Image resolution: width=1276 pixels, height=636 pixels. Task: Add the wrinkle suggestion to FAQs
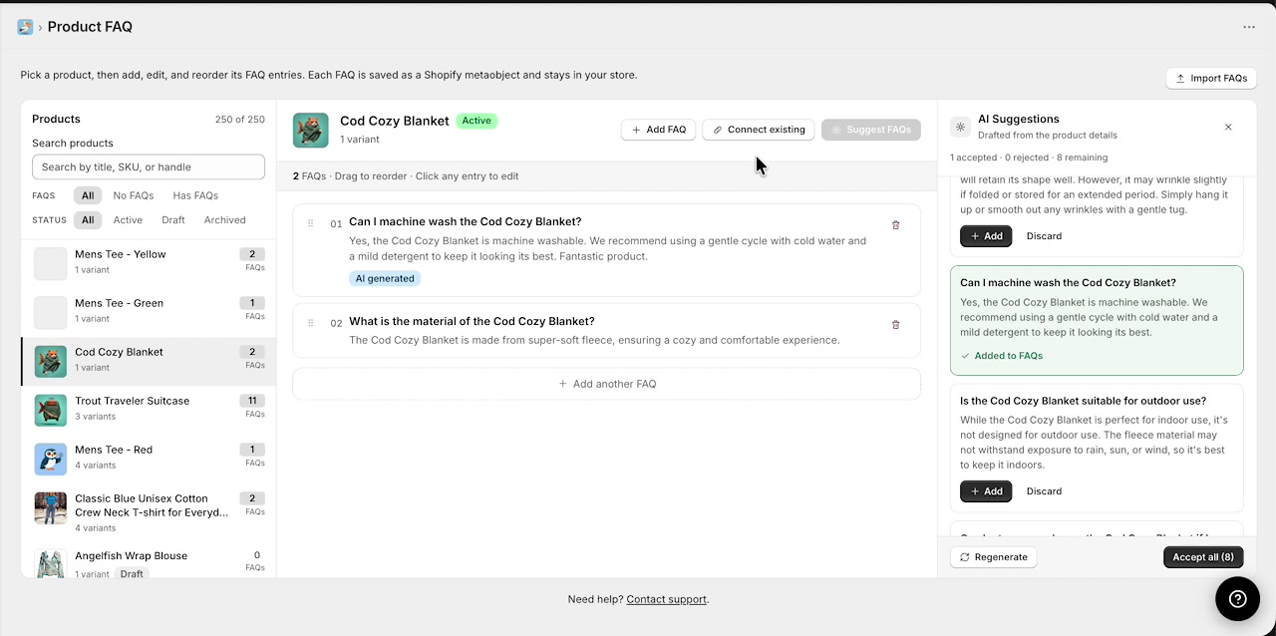point(986,236)
